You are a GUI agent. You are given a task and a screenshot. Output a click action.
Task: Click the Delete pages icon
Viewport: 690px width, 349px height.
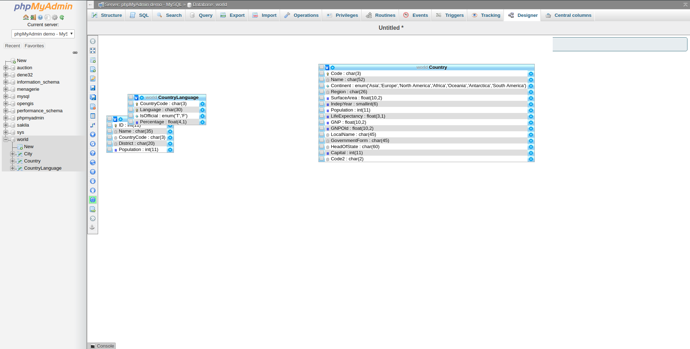[93, 107]
